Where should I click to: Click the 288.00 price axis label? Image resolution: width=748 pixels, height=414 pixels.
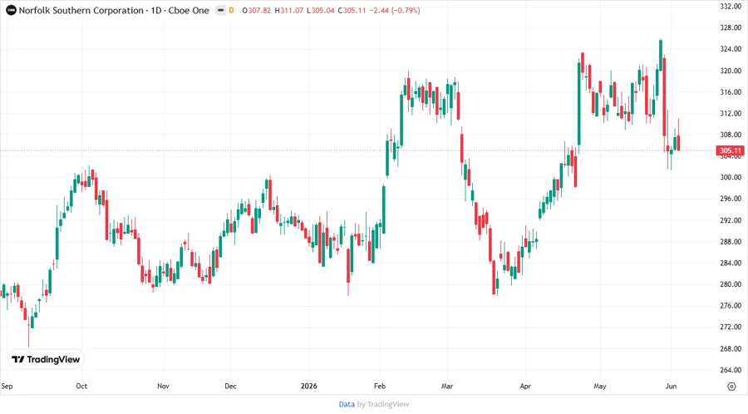pos(731,242)
